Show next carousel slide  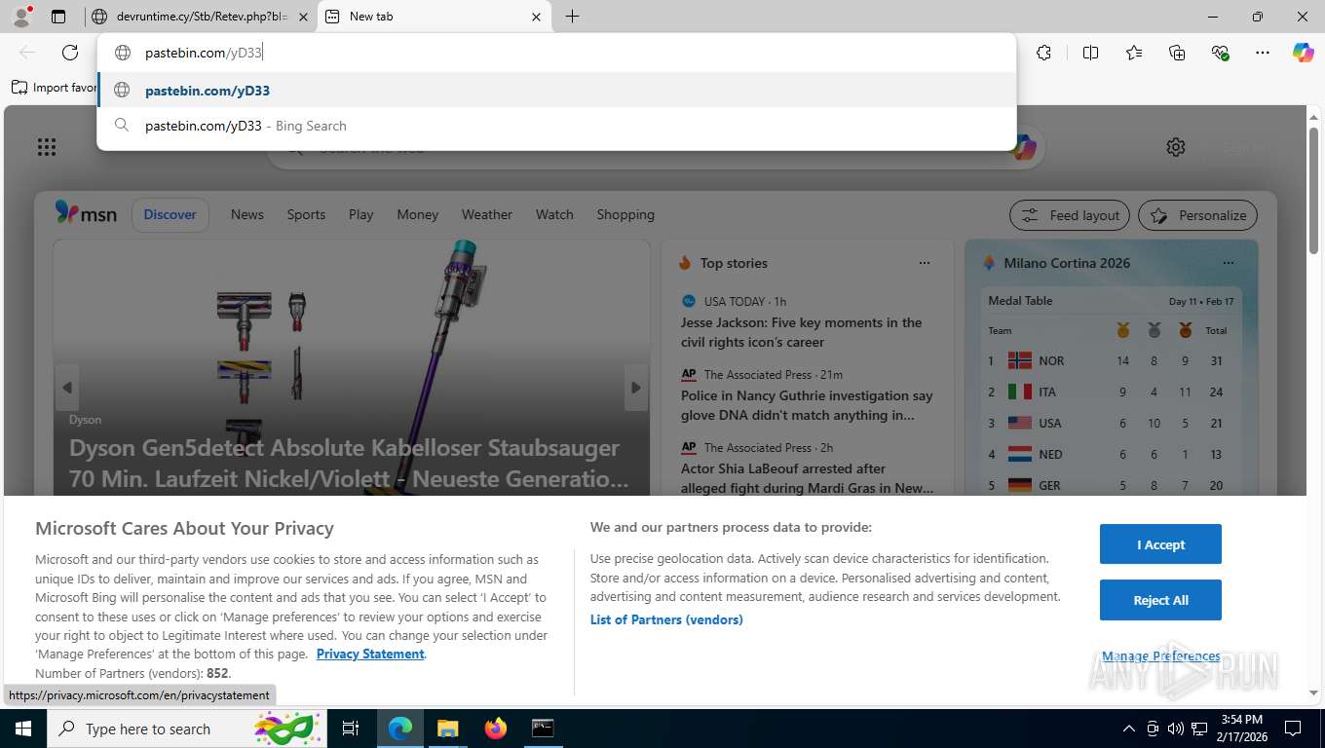point(636,388)
